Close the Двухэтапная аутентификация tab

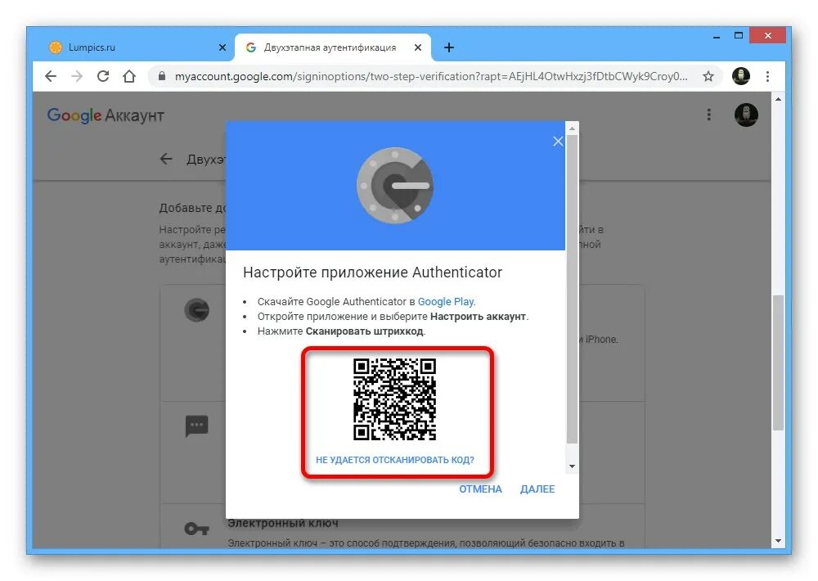(417, 47)
